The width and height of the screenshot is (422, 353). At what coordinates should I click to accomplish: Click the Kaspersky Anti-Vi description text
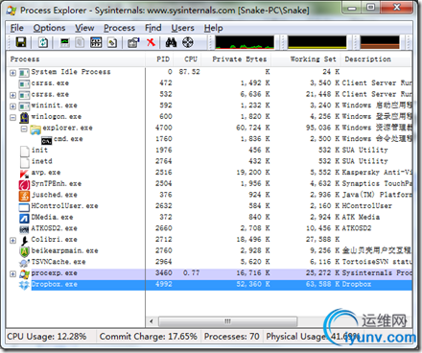point(377,173)
